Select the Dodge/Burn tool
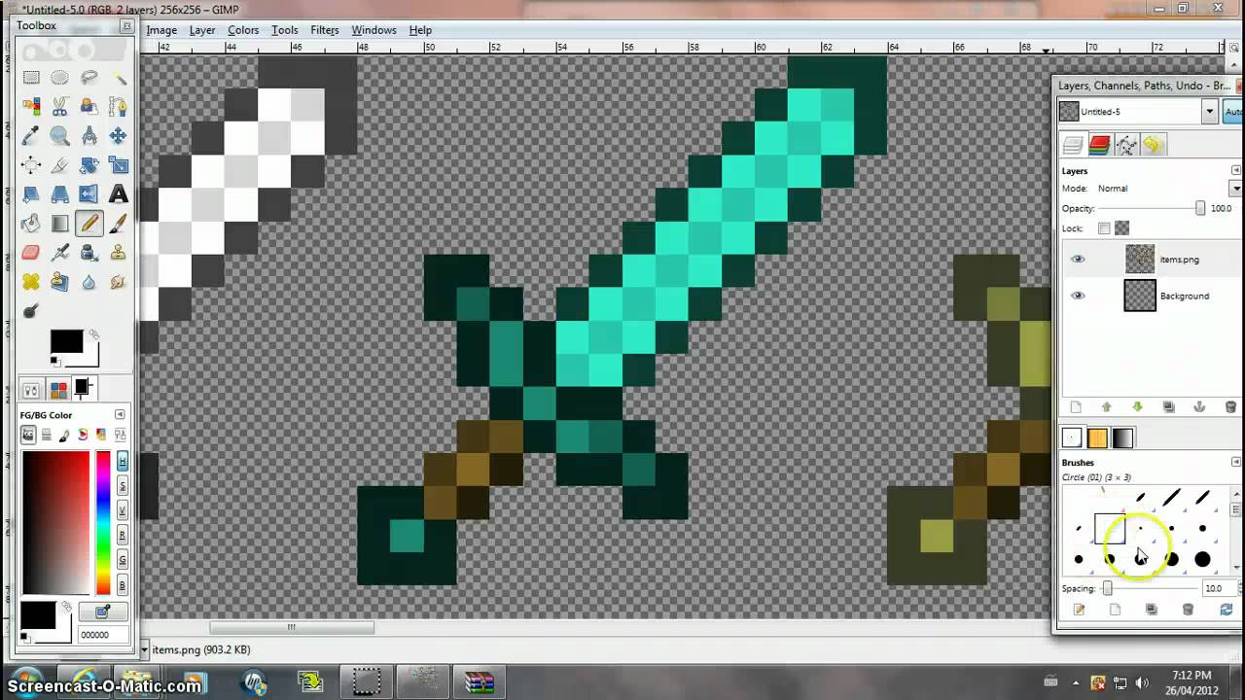Image resolution: width=1245 pixels, height=700 pixels. [x=31, y=311]
